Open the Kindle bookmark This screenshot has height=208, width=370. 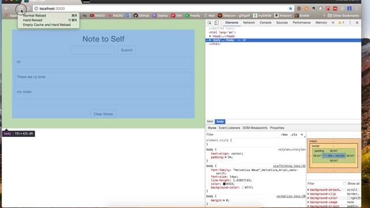[302, 16]
